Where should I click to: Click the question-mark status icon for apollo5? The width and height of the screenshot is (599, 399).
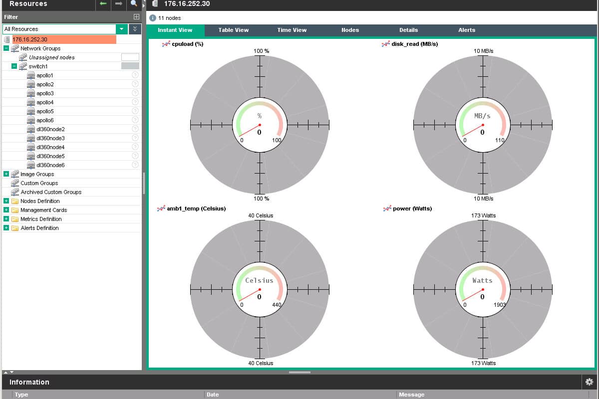(x=135, y=111)
